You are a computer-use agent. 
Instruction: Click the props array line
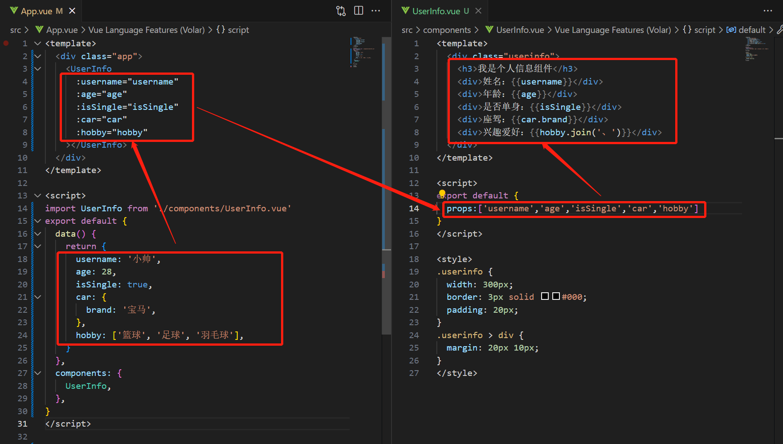[x=573, y=209]
